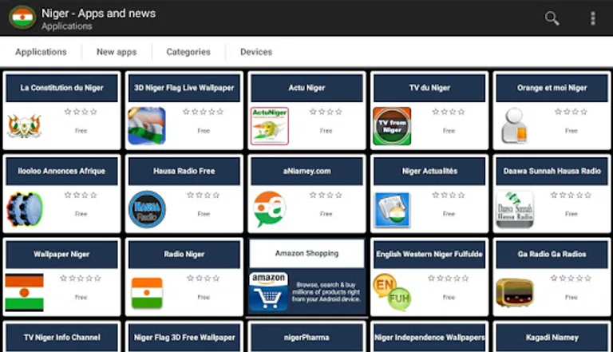This screenshot has height=352, width=613.
Task: Click the Free label under English Western Niger Fulfulde
Action: (449, 297)
